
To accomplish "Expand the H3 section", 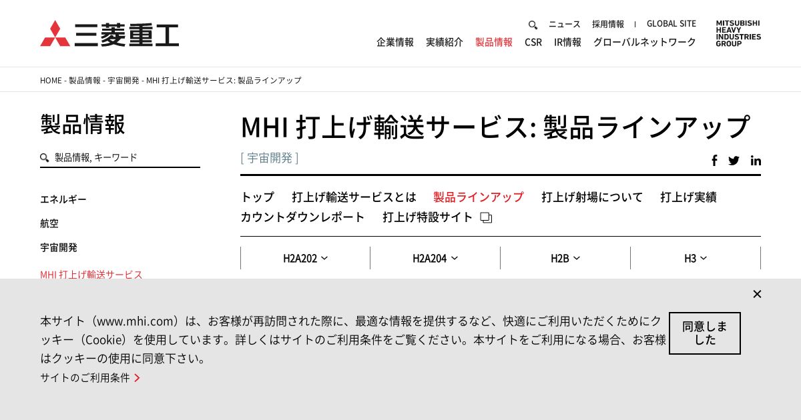I will 695,258.
